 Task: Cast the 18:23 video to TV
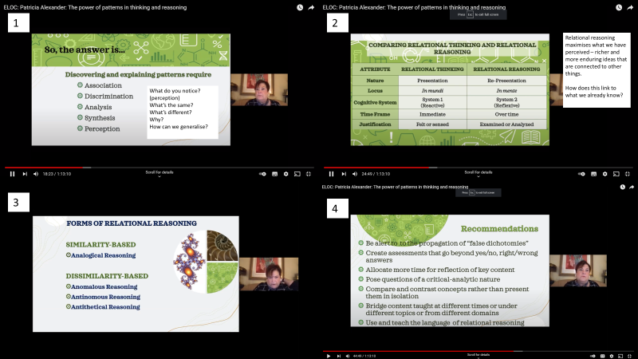pyautogui.click(x=297, y=174)
